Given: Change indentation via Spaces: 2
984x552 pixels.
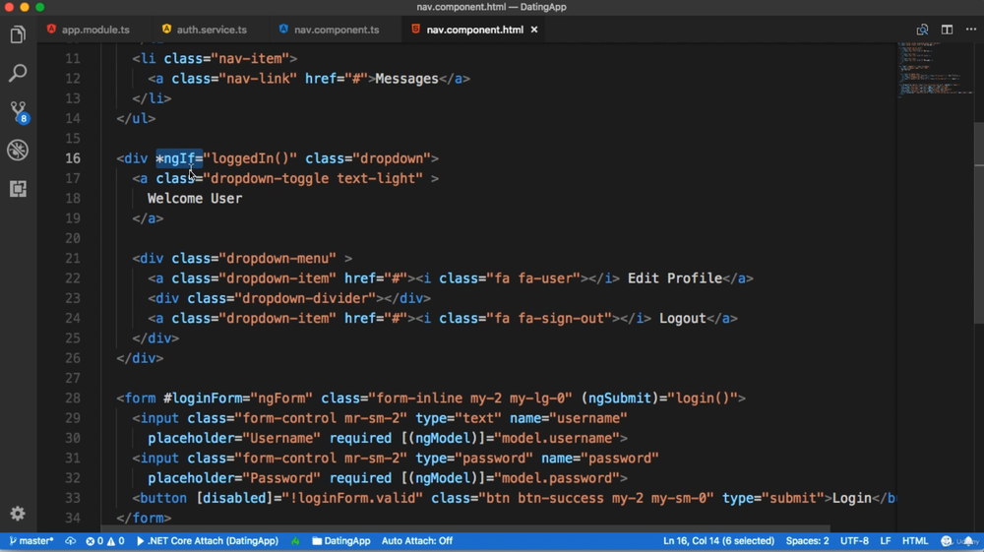Looking at the screenshot, I should click(807, 541).
